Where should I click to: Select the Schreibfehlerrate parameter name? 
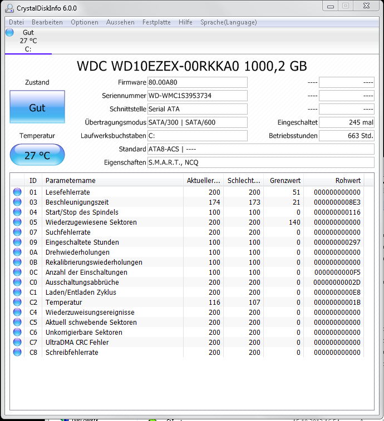coord(72,352)
